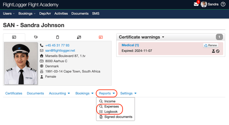Click the person icon beside Female
The image size is (229, 125).
pyautogui.click(x=42, y=77)
